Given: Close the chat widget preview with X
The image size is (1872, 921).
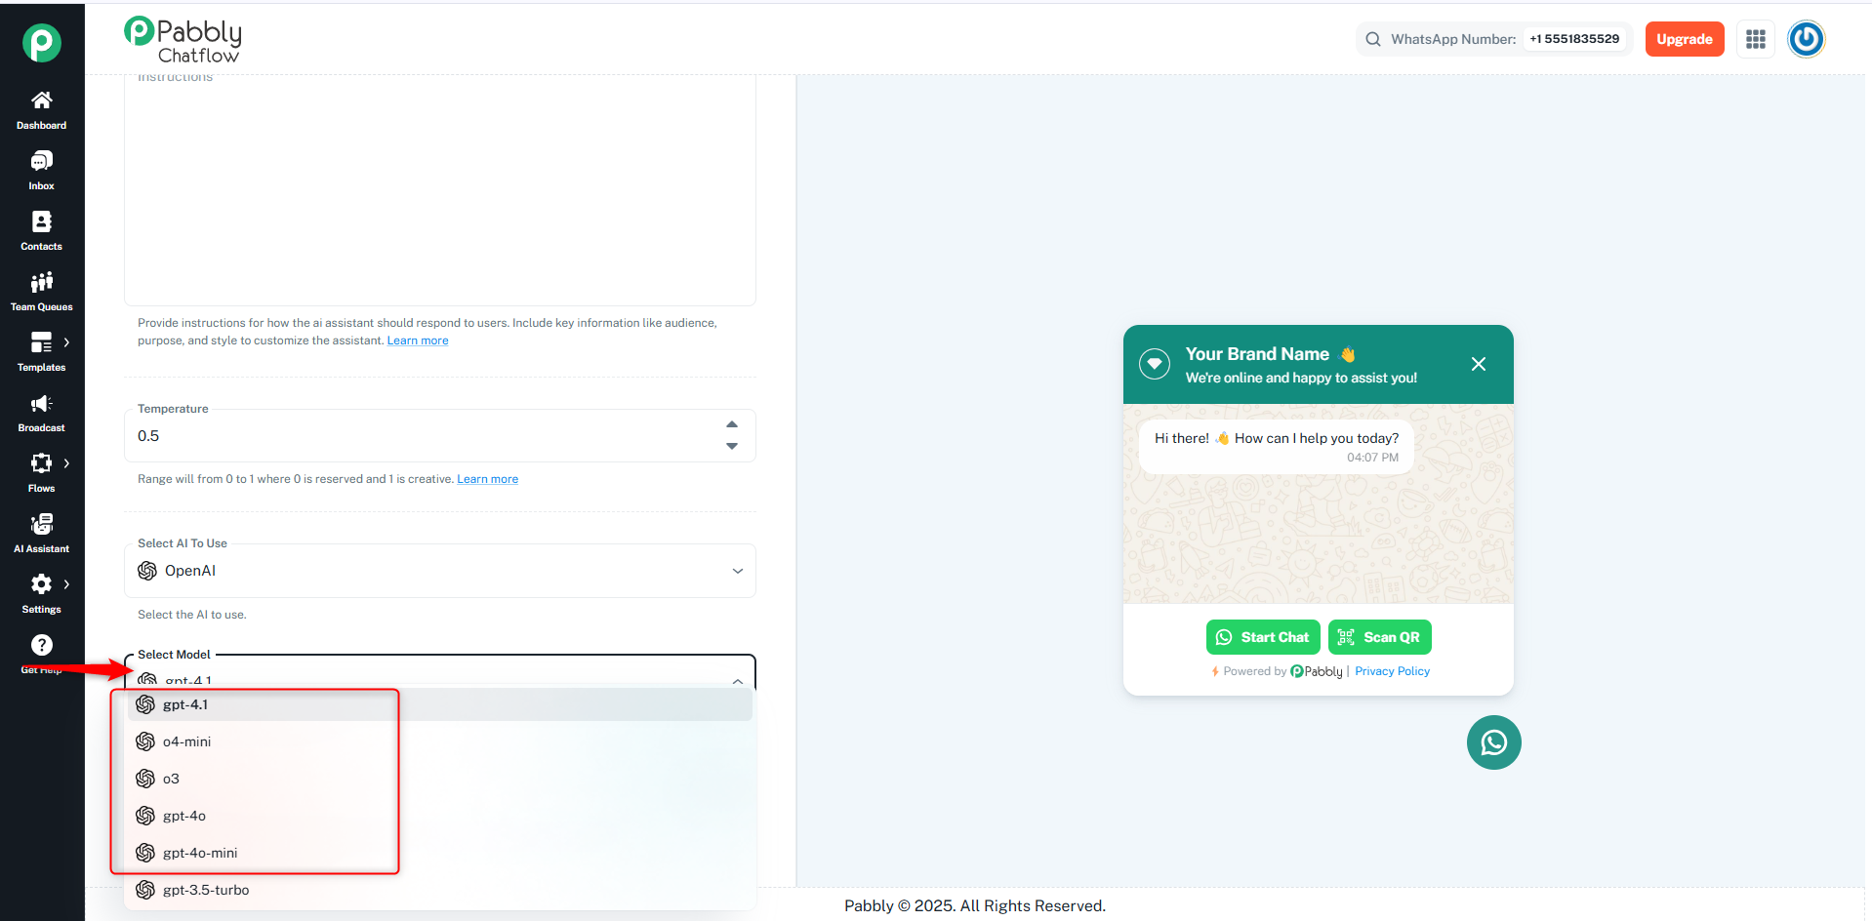Looking at the screenshot, I should (x=1479, y=364).
